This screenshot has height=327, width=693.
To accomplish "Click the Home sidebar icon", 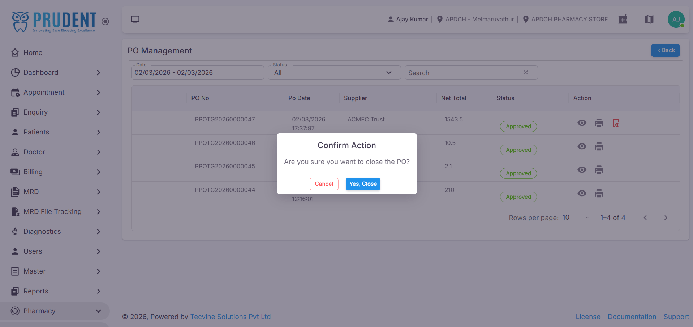I will [x=15, y=52].
